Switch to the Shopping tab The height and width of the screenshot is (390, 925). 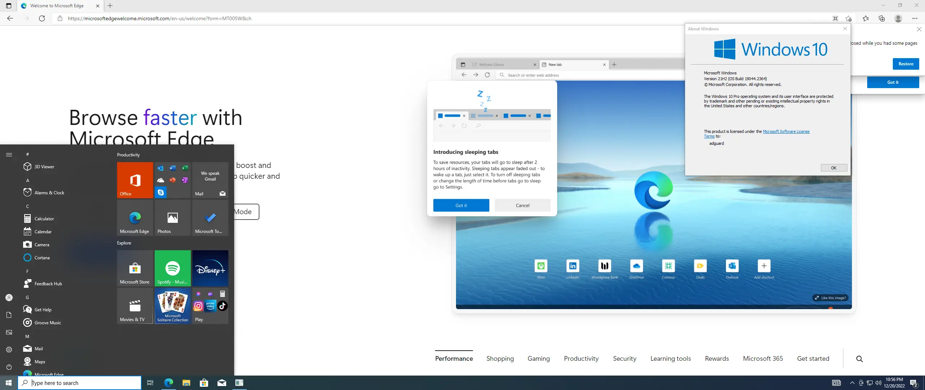click(500, 359)
